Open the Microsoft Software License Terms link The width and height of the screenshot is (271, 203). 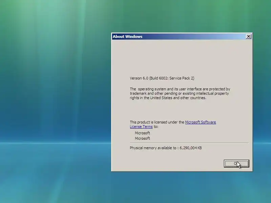(201, 122)
